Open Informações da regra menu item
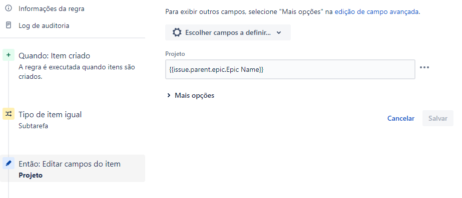Image resolution: width=462 pixels, height=198 pixels. click(51, 8)
